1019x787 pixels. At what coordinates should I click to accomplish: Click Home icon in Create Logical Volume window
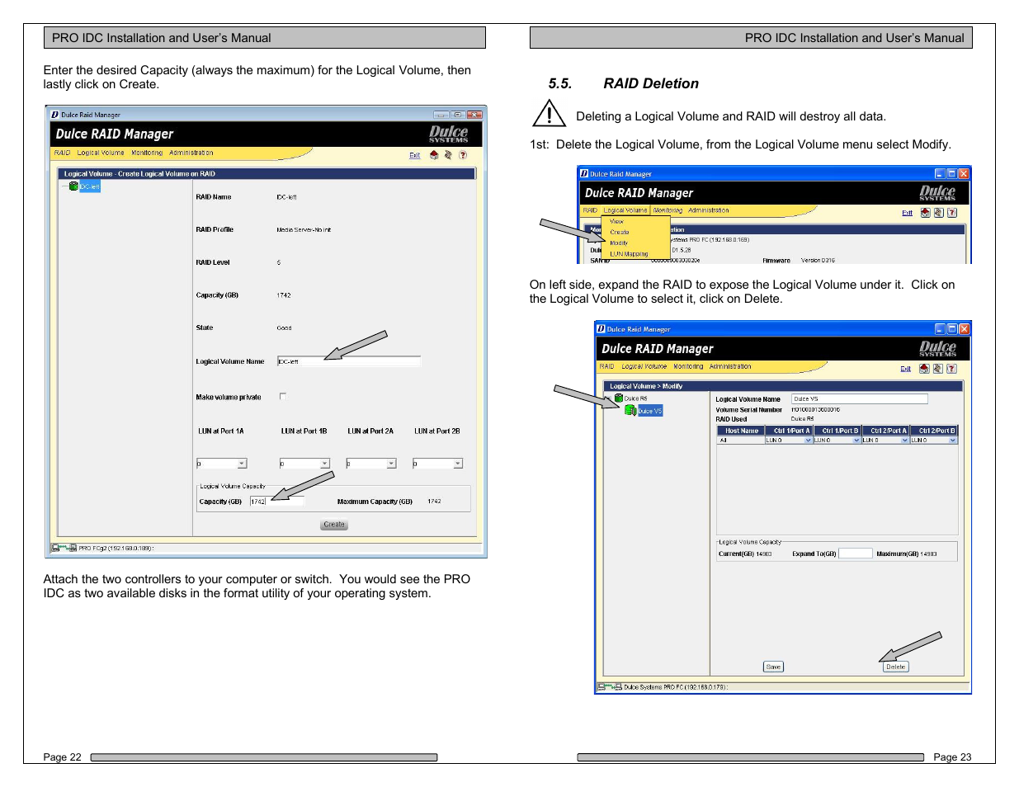click(434, 155)
